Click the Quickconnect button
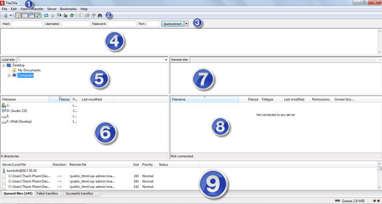 [x=172, y=23]
